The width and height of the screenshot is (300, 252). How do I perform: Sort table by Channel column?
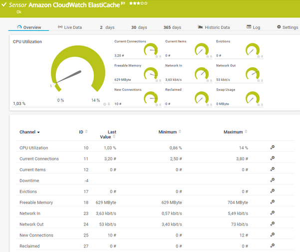pos(29,132)
